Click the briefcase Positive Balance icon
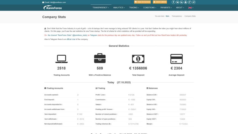Image resolution: width=238 pixels, height=134 pixels. pos(100,58)
